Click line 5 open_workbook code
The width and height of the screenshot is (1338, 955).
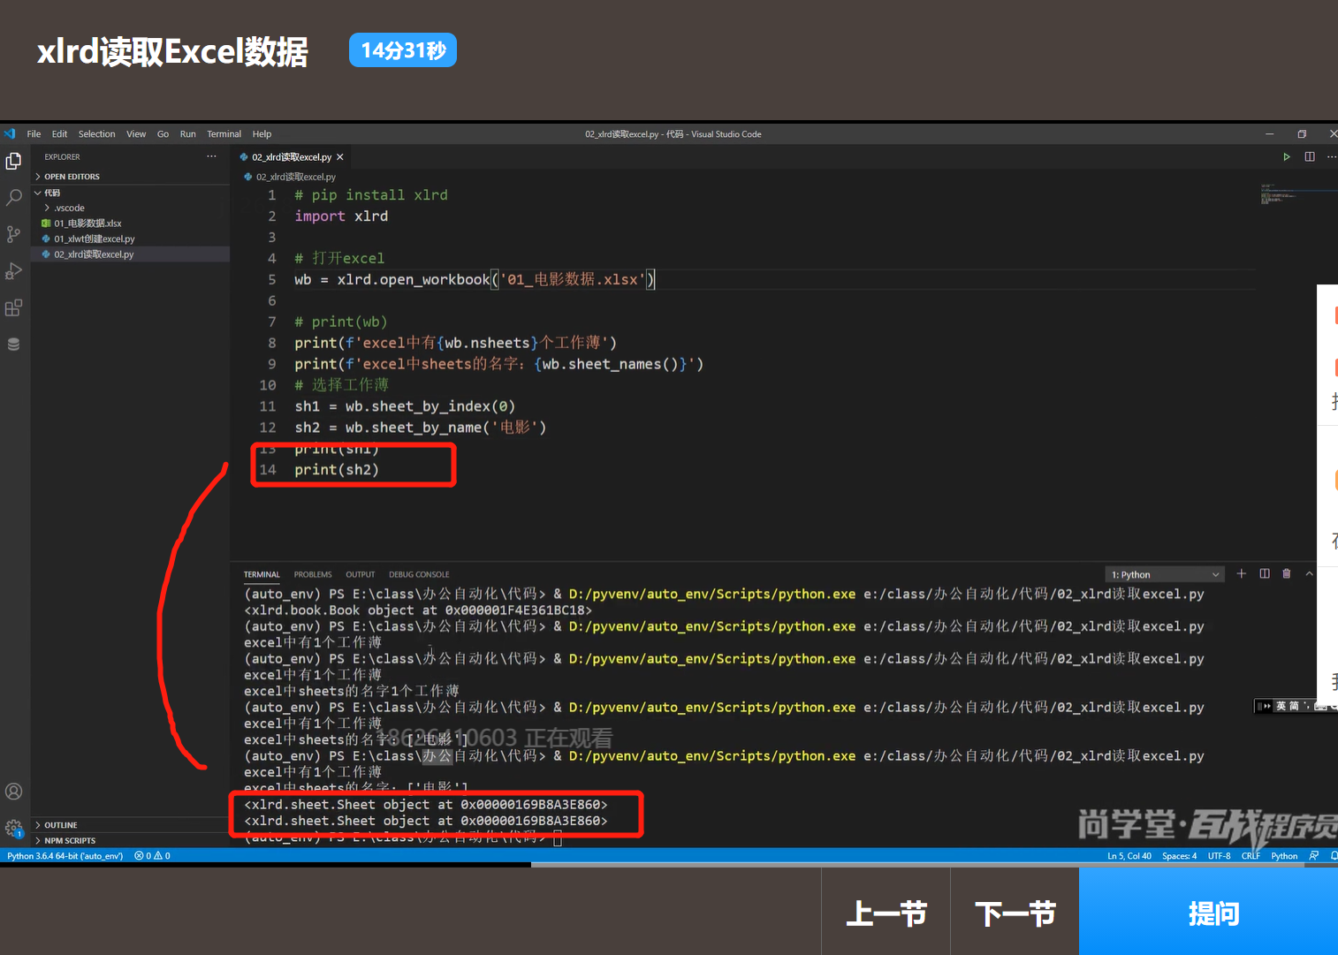[475, 280]
